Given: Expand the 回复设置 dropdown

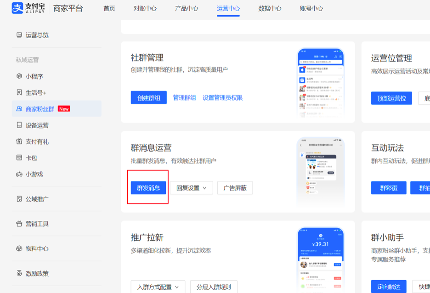Looking at the screenshot, I should point(191,188).
